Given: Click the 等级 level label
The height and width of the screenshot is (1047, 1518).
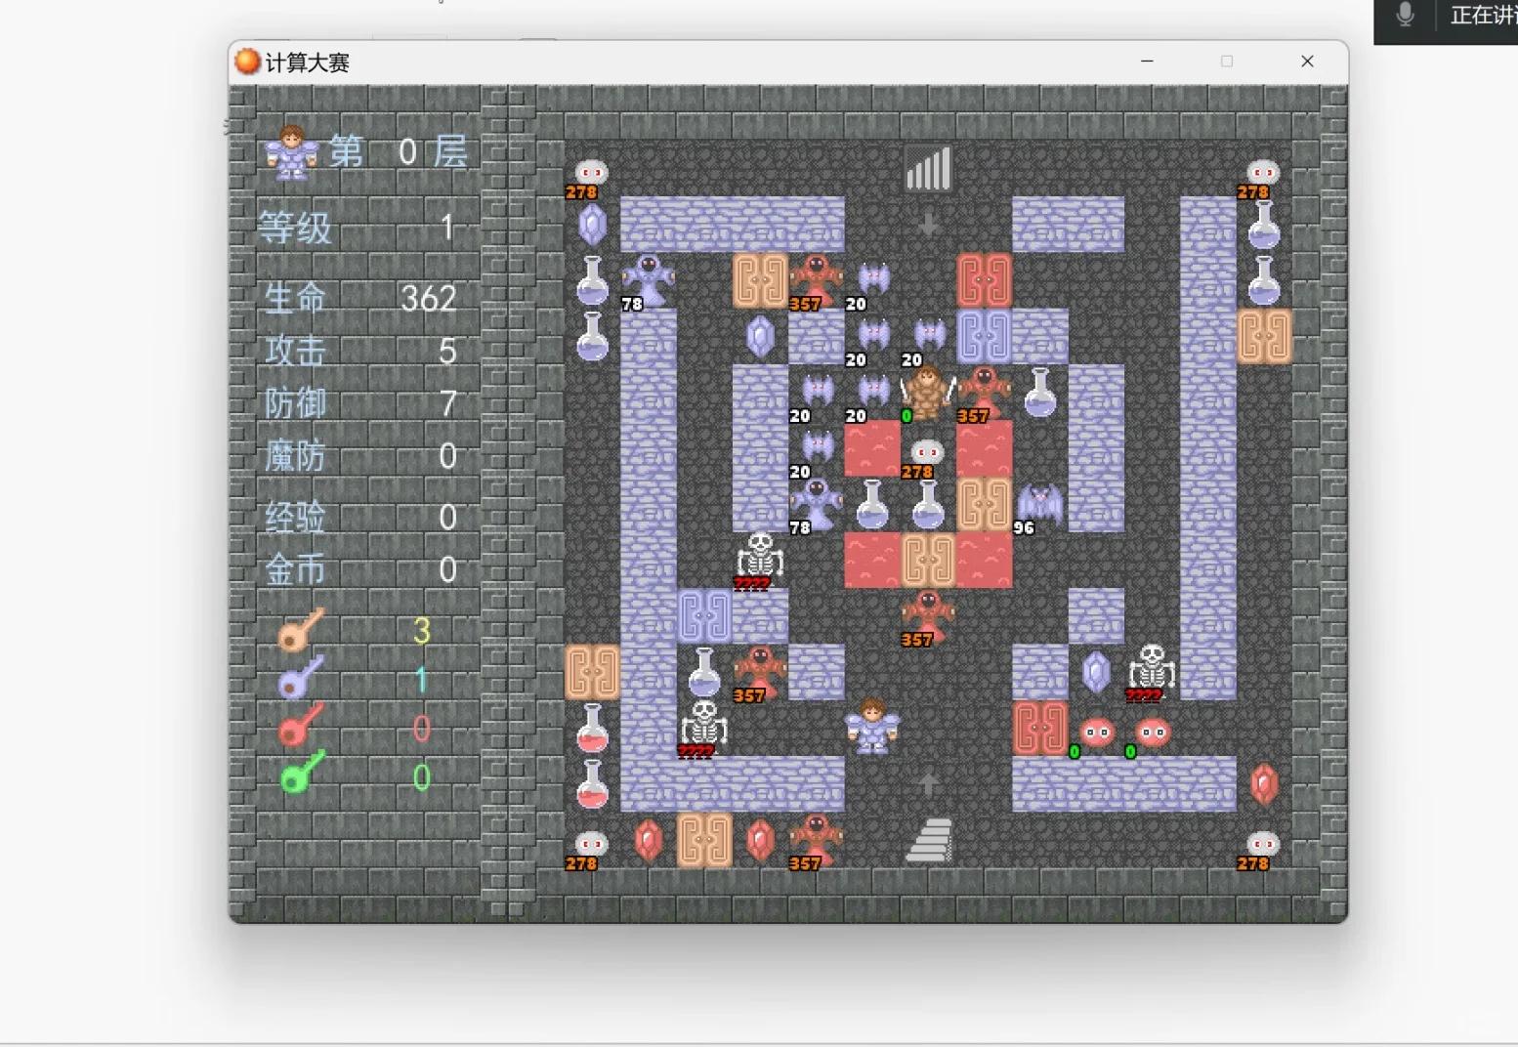Looking at the screenshot, I should (295, 228).
